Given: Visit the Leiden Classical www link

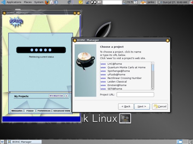Looking at the screenshot, I should coord(103,82).
